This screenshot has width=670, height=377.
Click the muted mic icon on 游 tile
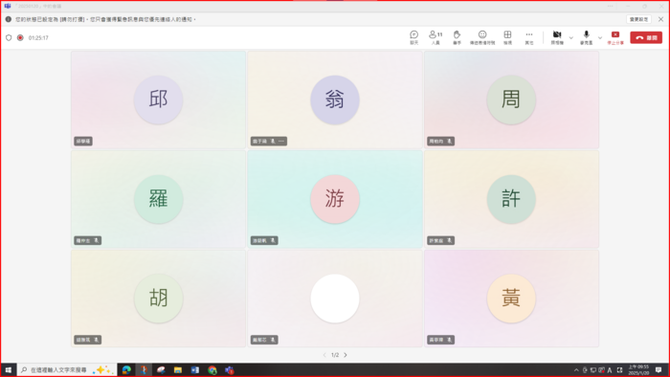(273, 240)
